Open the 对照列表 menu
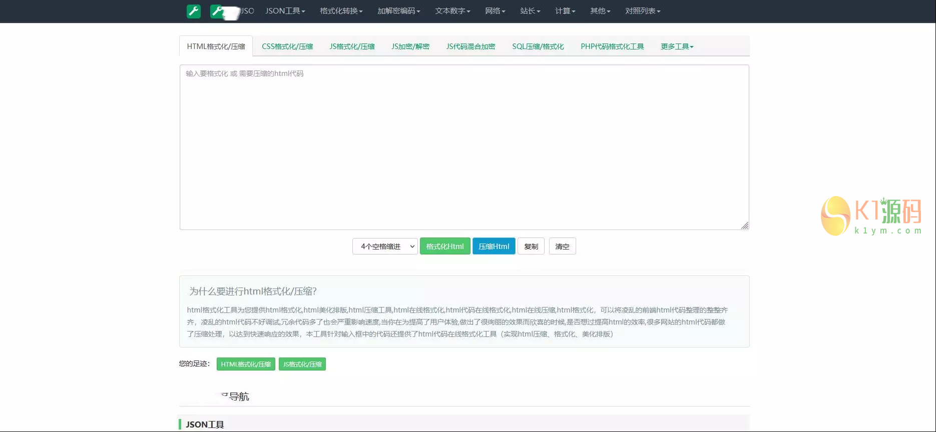 pos(643,11)
